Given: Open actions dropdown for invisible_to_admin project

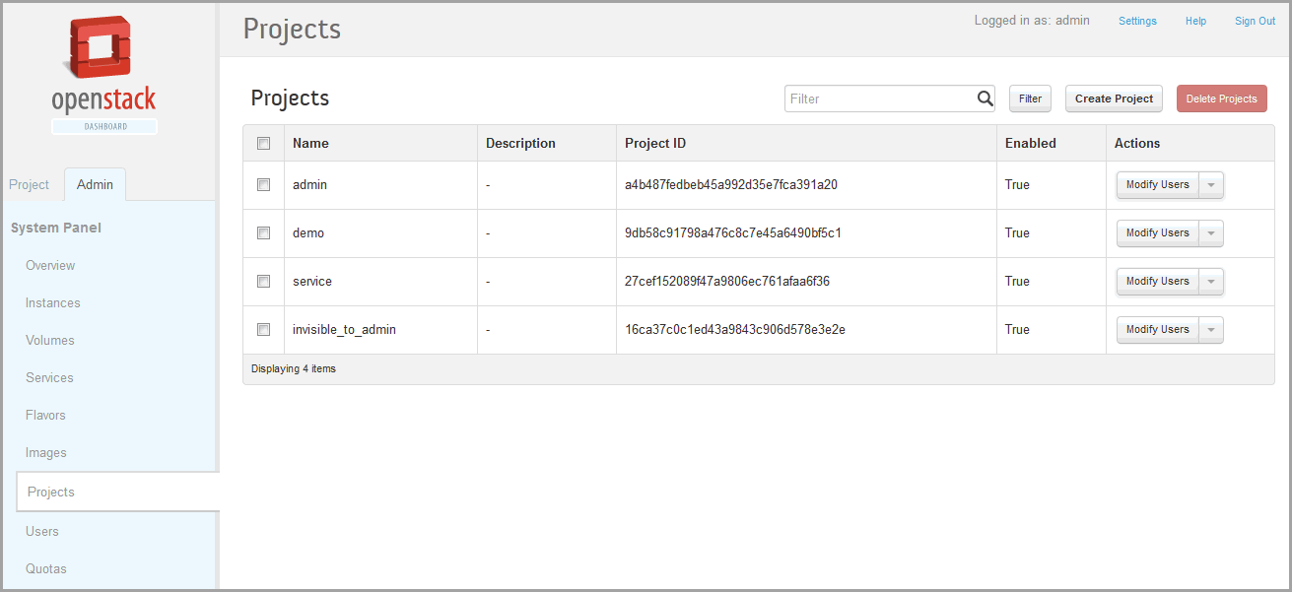Looking at the screenshot, I should point(1212,330).
